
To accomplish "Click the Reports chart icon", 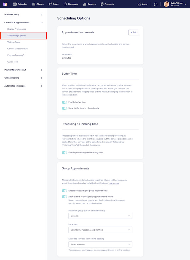I will [x=85, y=4].
